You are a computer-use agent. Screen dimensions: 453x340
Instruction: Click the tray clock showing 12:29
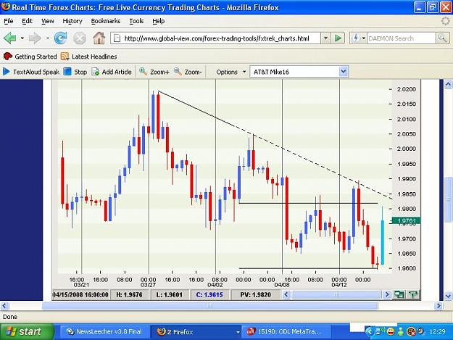coord(437,331)
